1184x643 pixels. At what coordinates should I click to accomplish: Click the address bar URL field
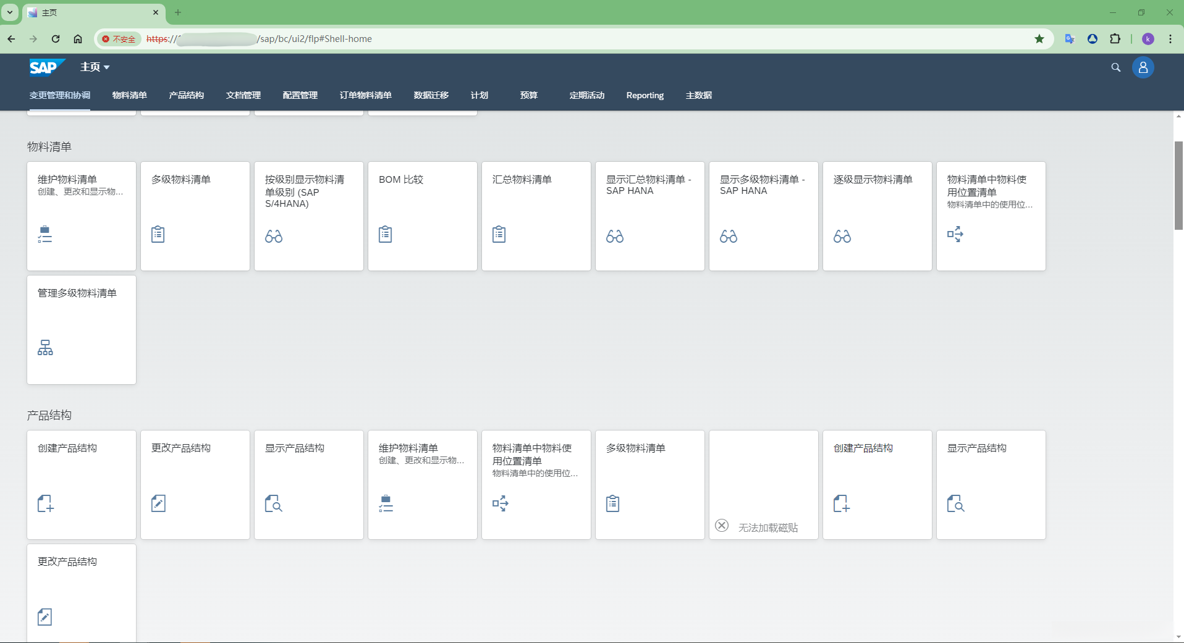click(575, 39)
